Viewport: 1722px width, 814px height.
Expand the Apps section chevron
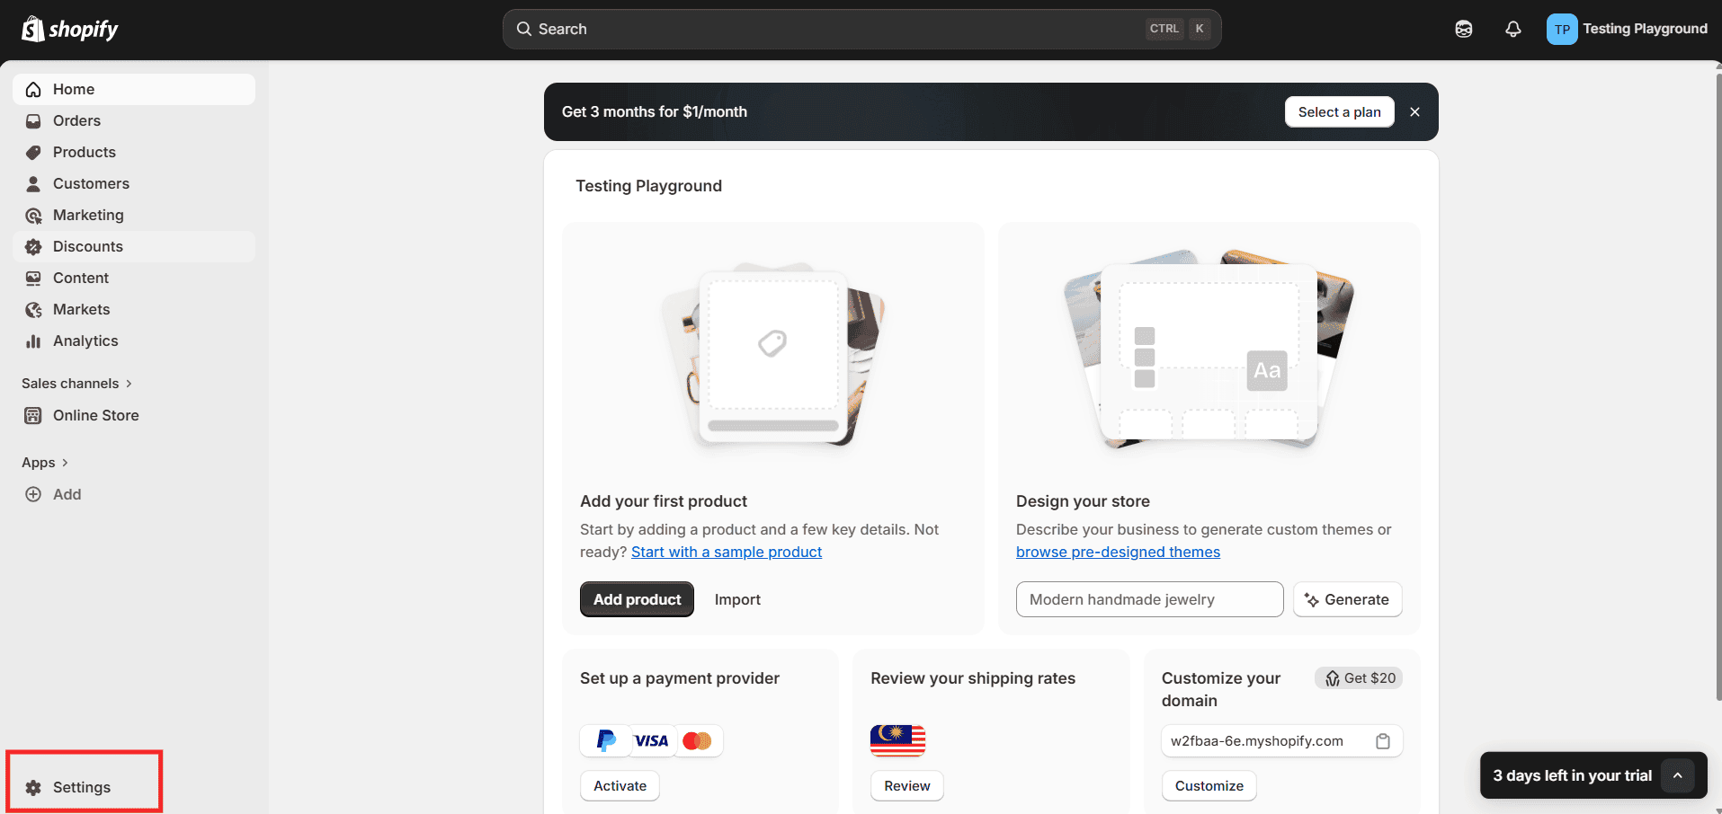(65, 463)
